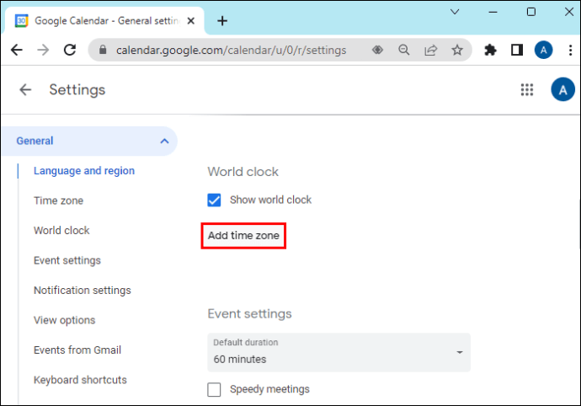The image size is (581, 406).
Task: Click the Google account avatar
Action: 562,89
